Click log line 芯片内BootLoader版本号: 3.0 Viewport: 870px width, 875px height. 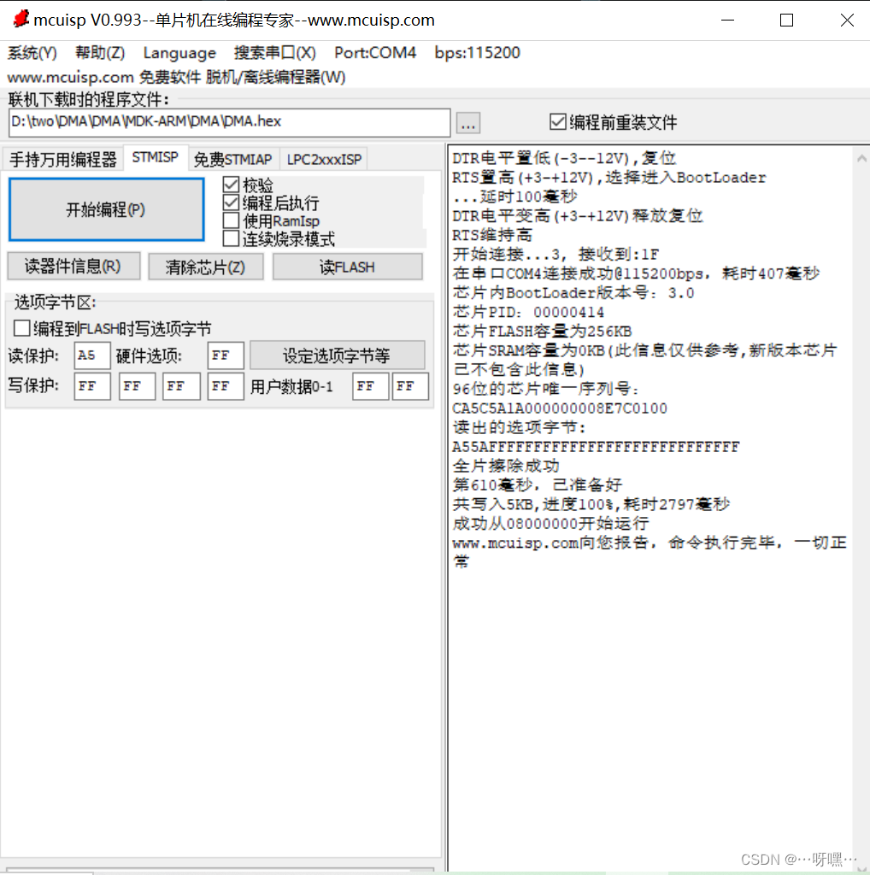tap(573, 293)
